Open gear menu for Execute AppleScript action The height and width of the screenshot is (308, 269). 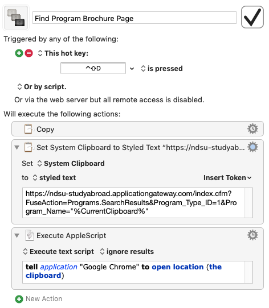[x=252, y=235]
